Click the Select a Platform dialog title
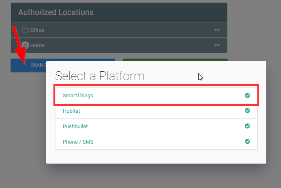The image size is (281, 188). [x=100, y=76]
